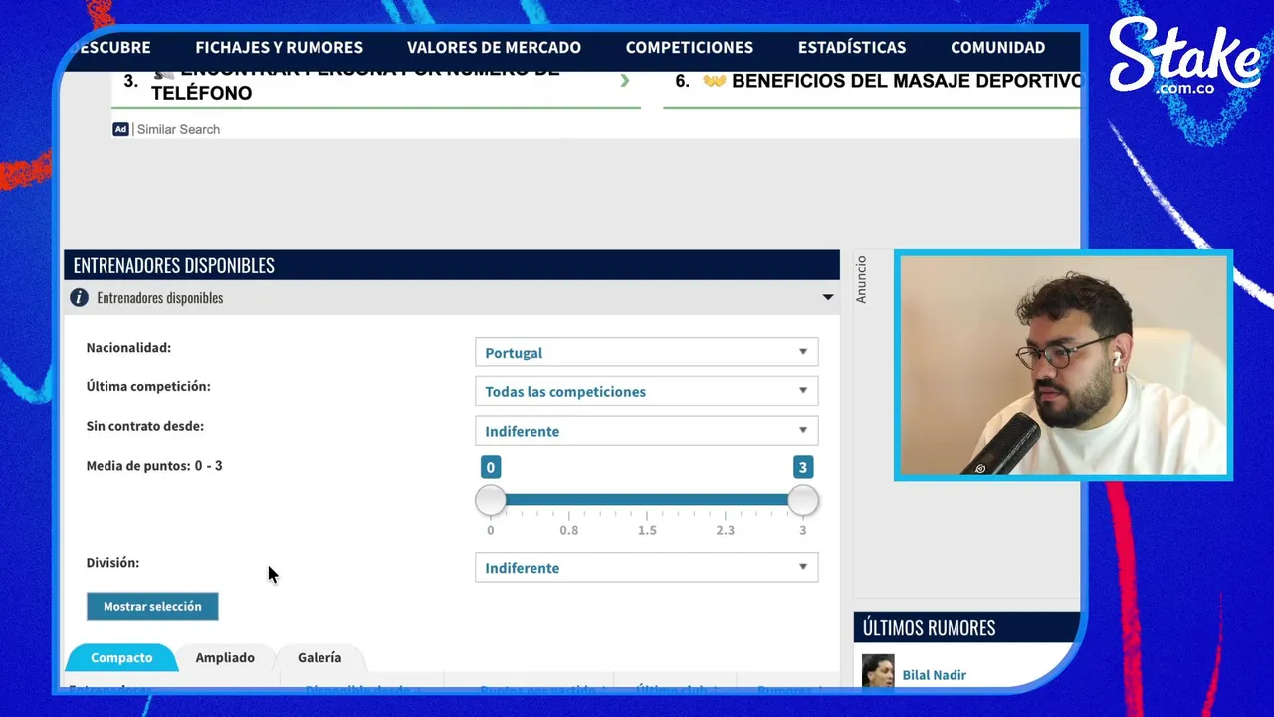Viewport: 1274px width, 717px height.
Task: Click the Similar Search ad label
Action: [178, 129]
